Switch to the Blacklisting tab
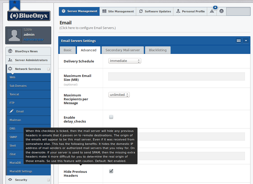Viewport: 253px width, 184px height. click(x=158, y=50)
